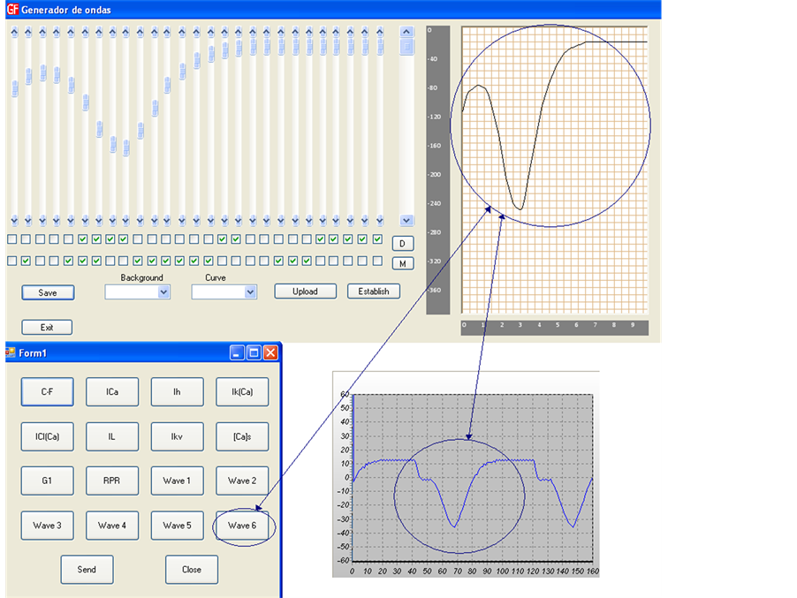Expand the Curve combo box
797x598 pixels.
[x=250, y=292]
